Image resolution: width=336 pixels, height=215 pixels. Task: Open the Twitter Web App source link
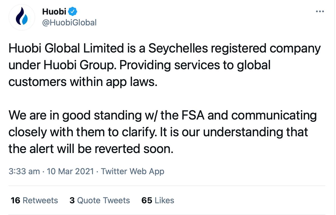click(132, 171)
